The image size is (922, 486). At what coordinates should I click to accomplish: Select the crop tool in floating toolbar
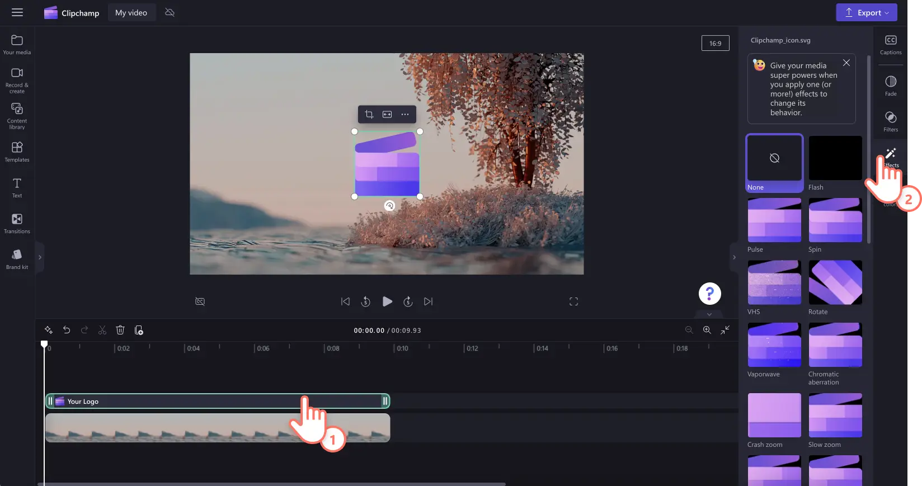click(x=369, y=114)
